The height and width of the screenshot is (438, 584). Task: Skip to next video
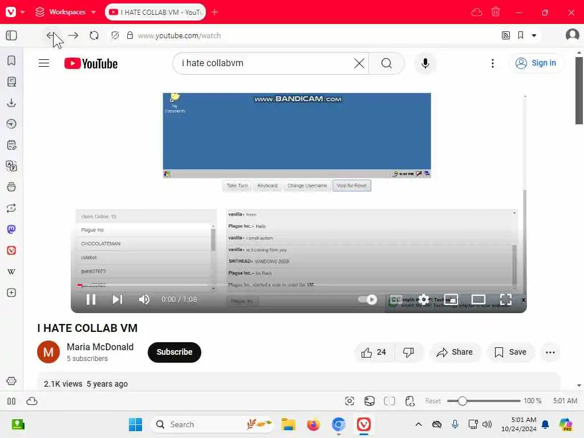[x=117, y=299]
